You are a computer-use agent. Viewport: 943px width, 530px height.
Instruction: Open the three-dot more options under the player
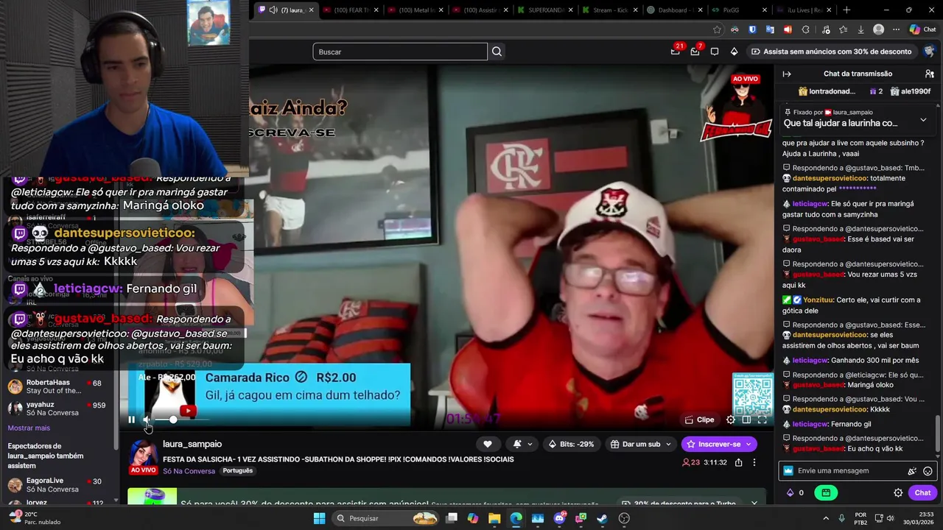754,462
